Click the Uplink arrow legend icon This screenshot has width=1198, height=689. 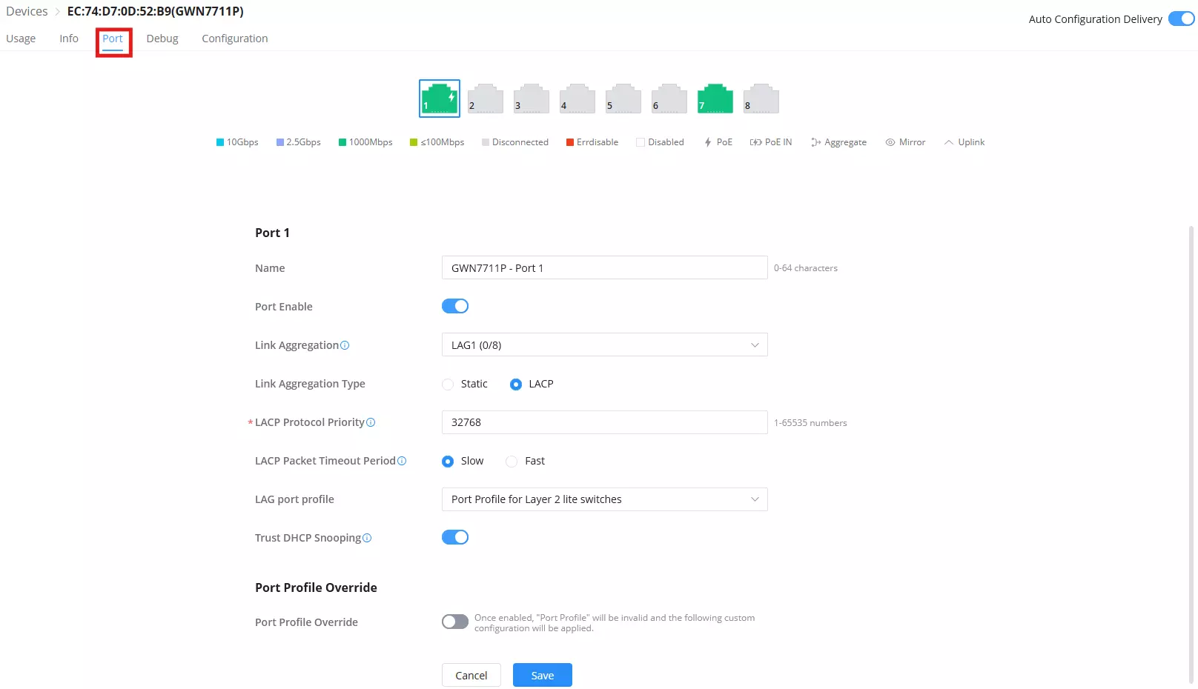[x=949, y=142]
